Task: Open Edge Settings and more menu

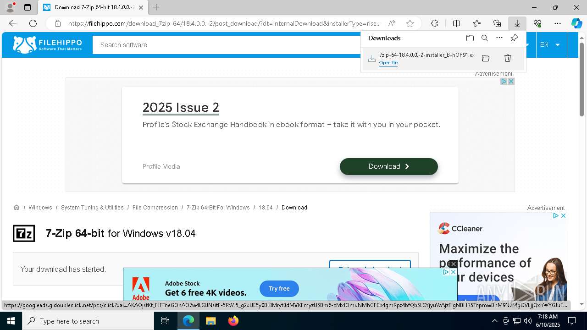Action: (558, 23)
